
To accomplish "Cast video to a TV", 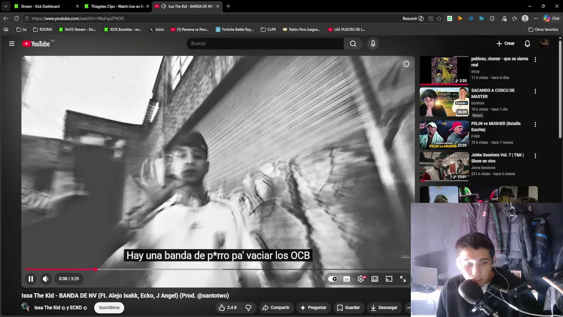I will (x=389, y=279).
